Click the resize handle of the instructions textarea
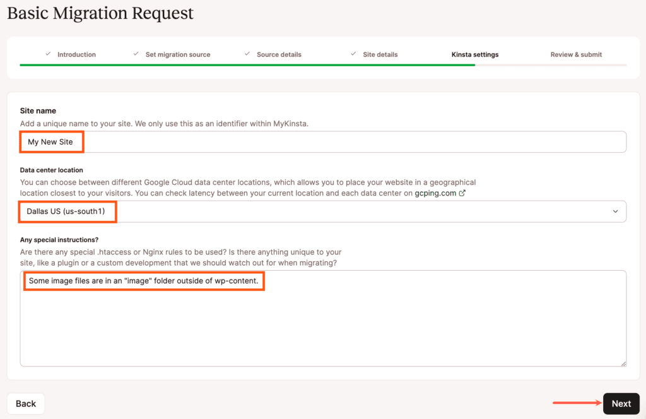The image size is (646, 419). (623, 363)
